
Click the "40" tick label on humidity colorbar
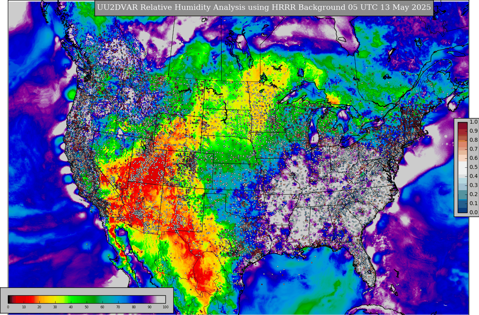point(71,307)
